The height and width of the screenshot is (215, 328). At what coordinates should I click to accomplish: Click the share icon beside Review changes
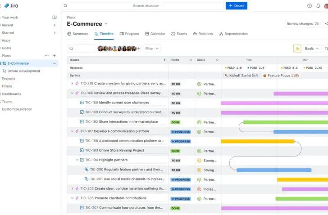(x=326, y=24)
